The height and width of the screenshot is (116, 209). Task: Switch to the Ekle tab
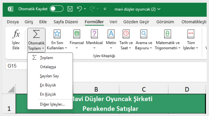[x=43, y=22]
